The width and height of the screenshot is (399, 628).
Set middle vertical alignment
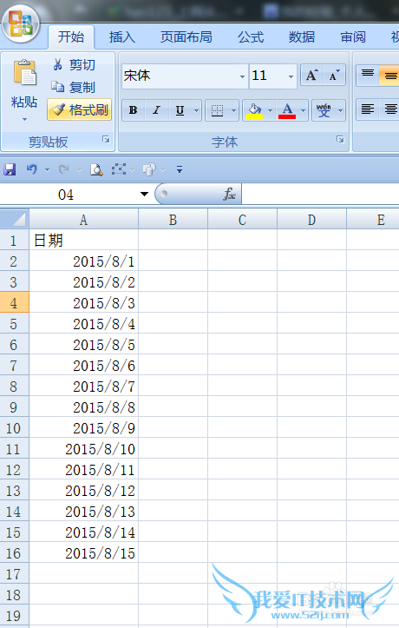389,76
